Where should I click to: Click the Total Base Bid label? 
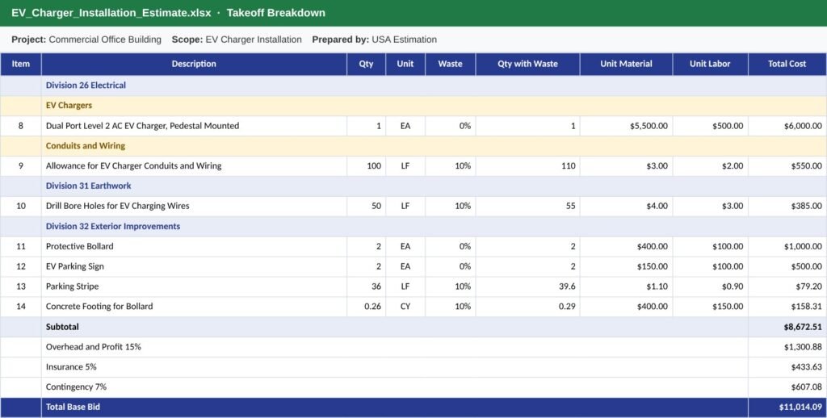[73, 407]
